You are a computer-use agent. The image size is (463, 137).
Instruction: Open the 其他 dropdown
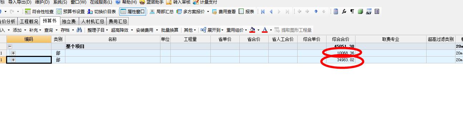tap(190, 30)
